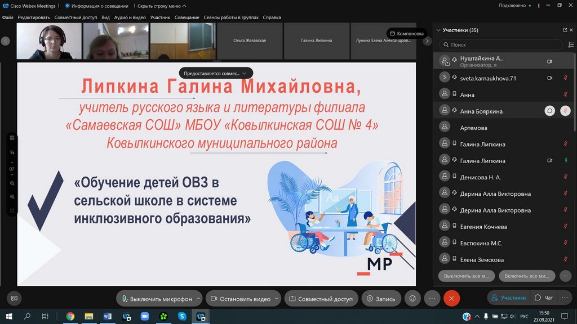The height and width of the screenshot is (324, 577).
Task: Collapse the Участники panel chevron
Action: coord(437,30)
